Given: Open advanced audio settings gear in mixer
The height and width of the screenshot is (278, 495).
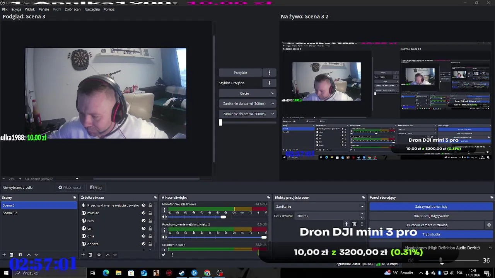Looking at the screenshot, I should point(164,255).
